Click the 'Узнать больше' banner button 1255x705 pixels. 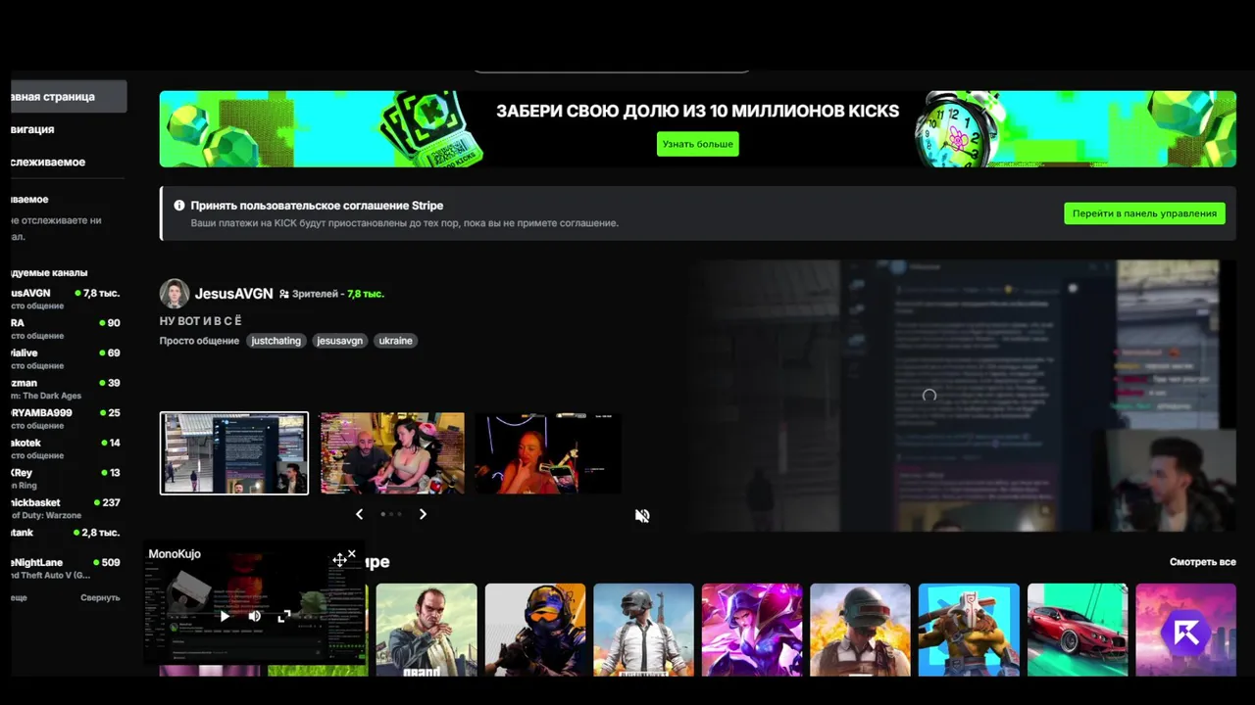point(697,144)
